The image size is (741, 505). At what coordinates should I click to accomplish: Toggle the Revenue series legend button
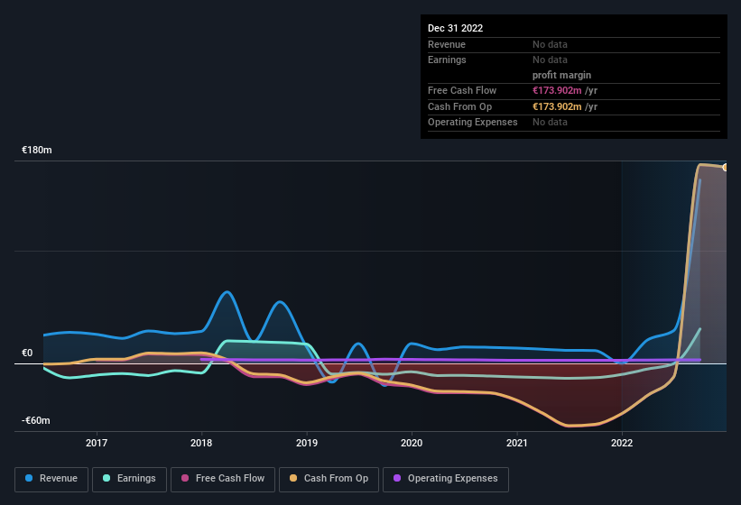click(x=51, y=479)
